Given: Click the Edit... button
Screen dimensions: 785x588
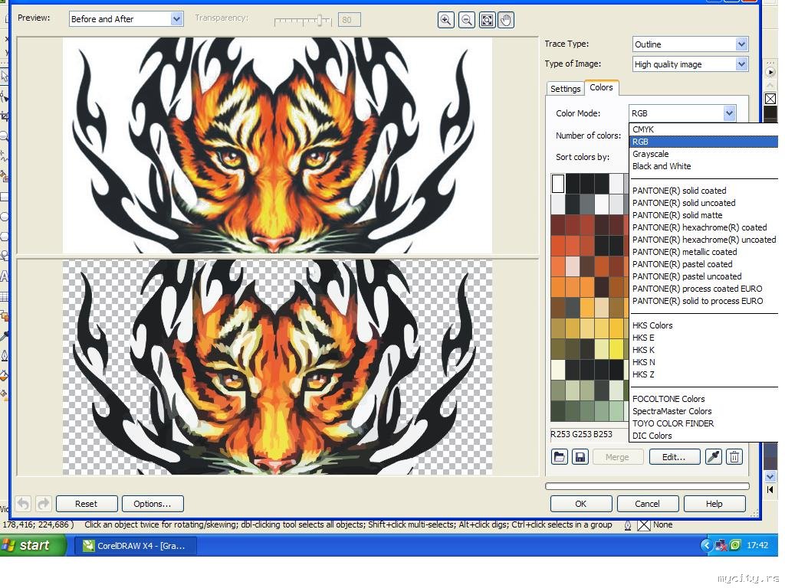Looking at the screenshot, I should tap(674, 456).
